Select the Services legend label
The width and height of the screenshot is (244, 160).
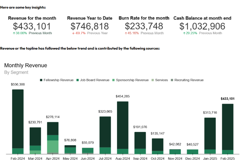click(161, 80)
